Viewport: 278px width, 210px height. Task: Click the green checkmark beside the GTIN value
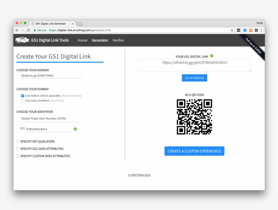click(x=75, y=129)
